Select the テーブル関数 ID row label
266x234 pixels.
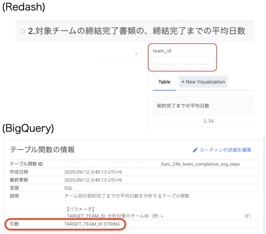click(x=26, y=164)
